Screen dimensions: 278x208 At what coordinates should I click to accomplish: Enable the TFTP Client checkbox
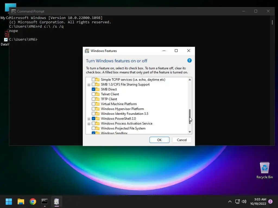click(x=93, y=99)
